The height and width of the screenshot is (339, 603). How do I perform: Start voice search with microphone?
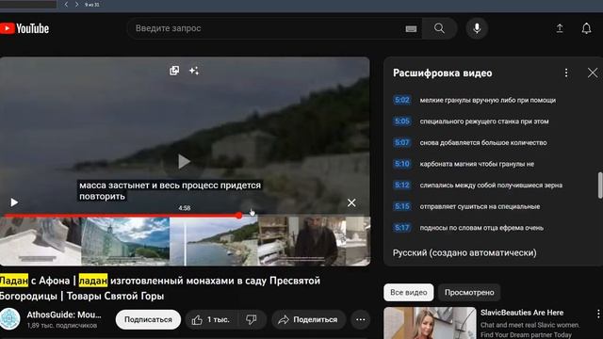[x=477, y=28]
